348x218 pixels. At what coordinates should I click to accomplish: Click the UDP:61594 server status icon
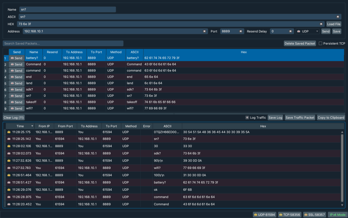pyautogui.click(x=256, y=215)
